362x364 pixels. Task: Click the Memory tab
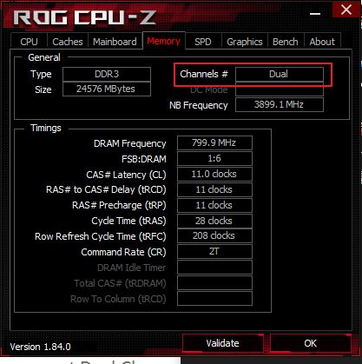pos(164,41)
